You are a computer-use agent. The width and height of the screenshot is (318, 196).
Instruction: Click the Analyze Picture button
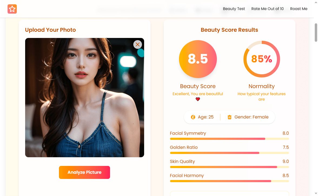point(84,172)
